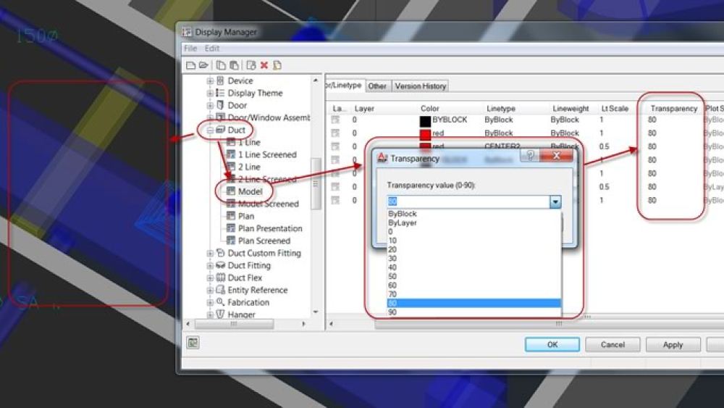Open the File menu
Screen dimensions: 724x408
coord(190,49)
